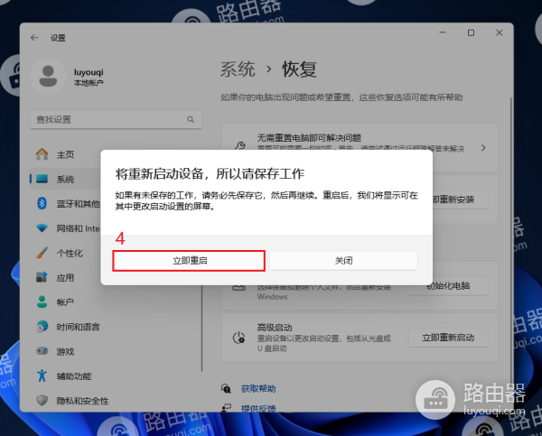Viewport: 542px width, 436px height.
Task: Click the search magnifier icon
Action: click(191, 119)
